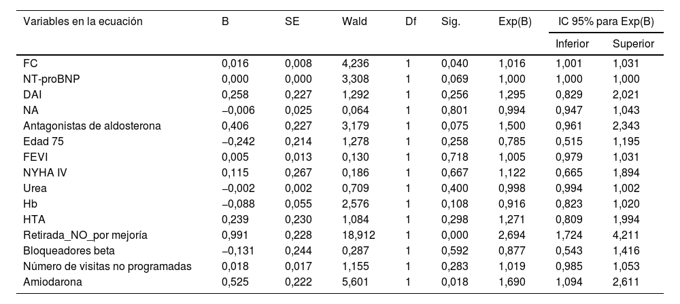The width and height of the screenshot is (680, 304).
Task: Click the Exp(B) column header
Action: [515, 22]
